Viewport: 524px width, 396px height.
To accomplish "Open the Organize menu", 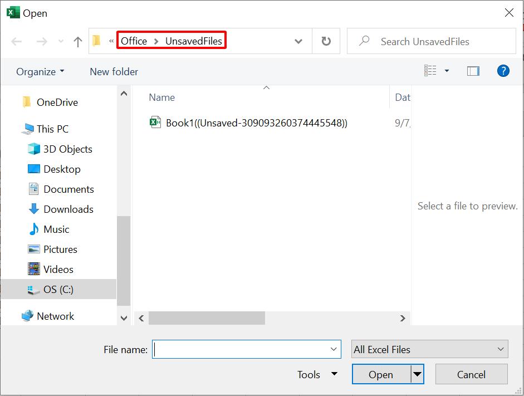I will point(40,72).
